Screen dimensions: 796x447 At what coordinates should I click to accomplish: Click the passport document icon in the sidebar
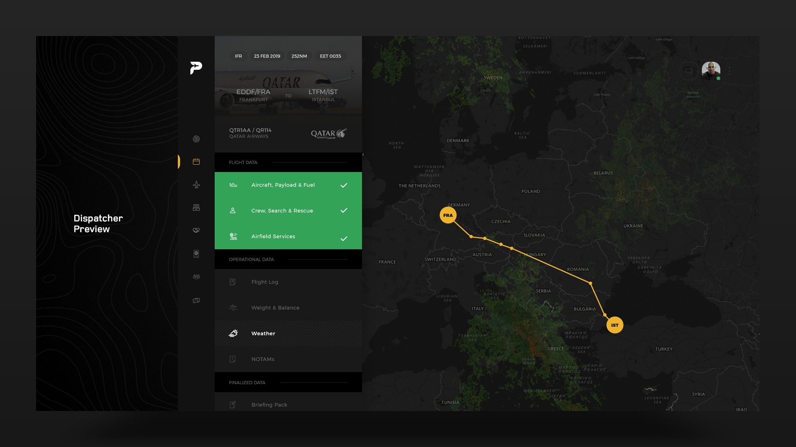196,253
